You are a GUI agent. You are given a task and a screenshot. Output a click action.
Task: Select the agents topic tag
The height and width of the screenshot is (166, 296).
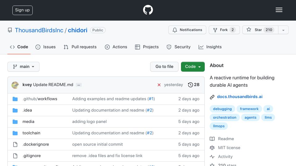click(x=250, y=117)
